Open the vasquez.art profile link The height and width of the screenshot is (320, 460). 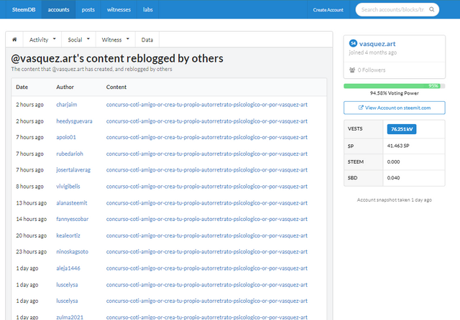click(x=377, y=44)
